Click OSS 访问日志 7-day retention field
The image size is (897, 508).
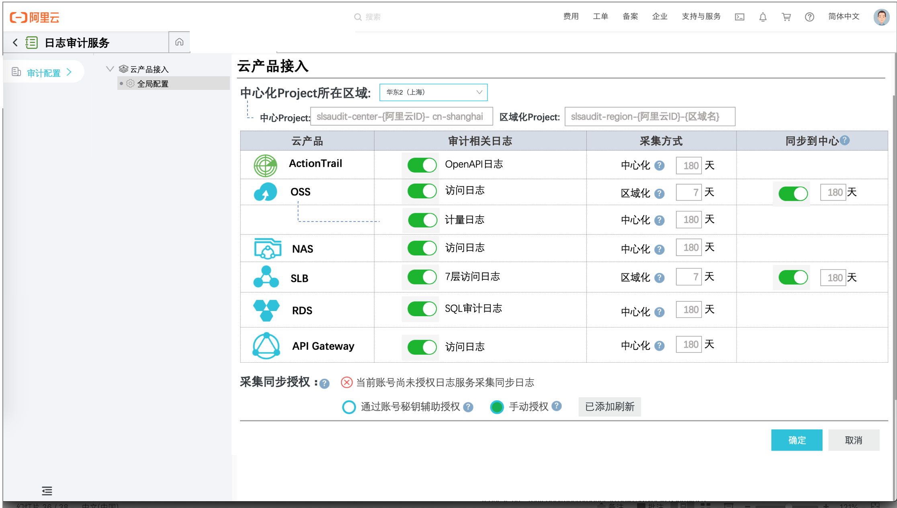pyautogui.click(x=689, y=192)
